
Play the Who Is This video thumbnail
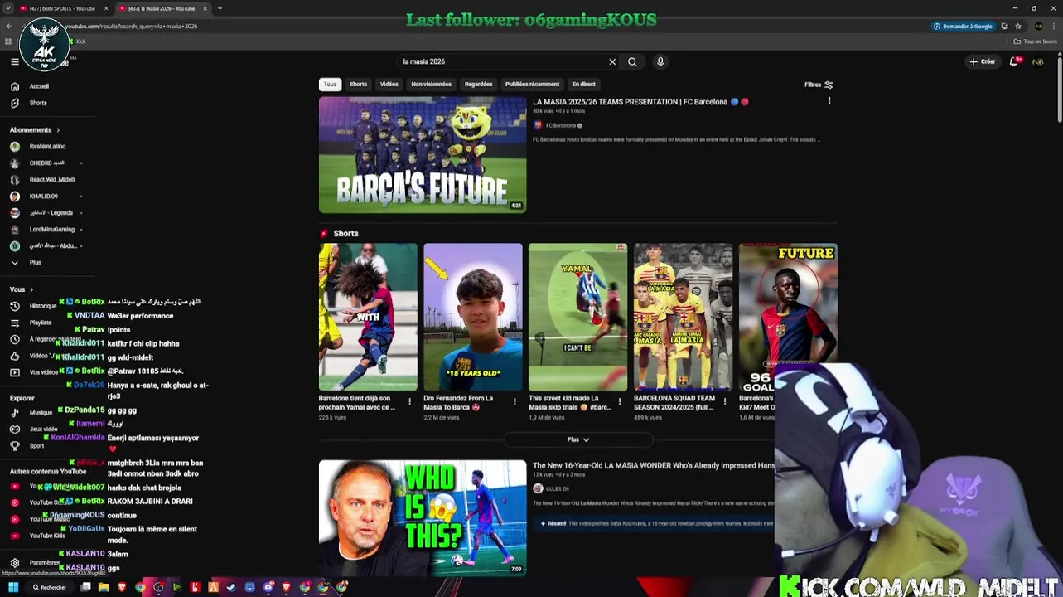coord(423,518)
